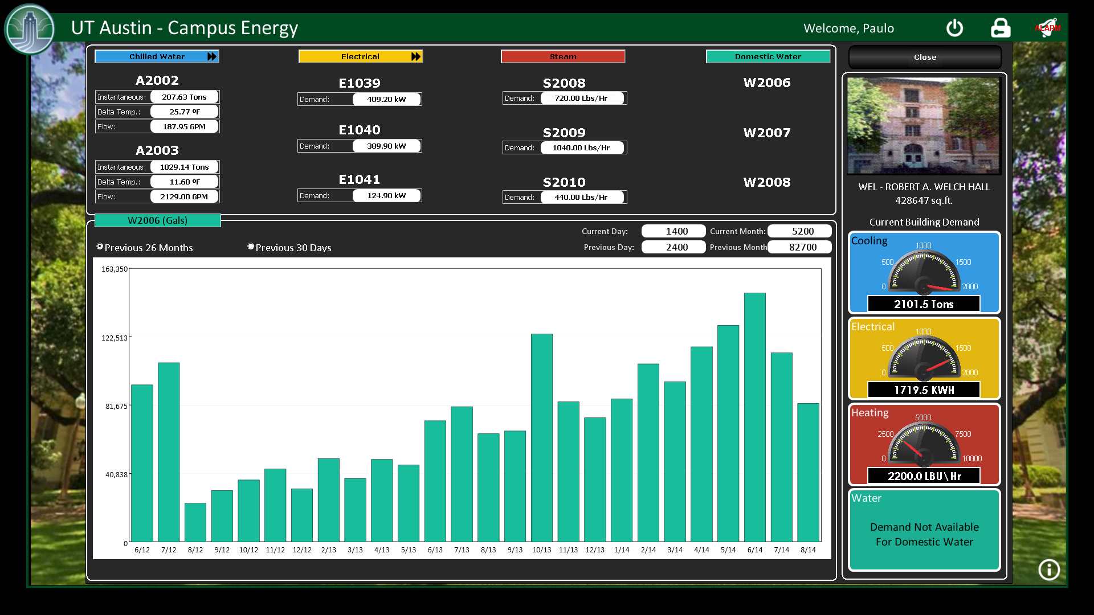Click the Welcome, Paulo user text
Screen dimensions: 1094x615
click(848, 28)
